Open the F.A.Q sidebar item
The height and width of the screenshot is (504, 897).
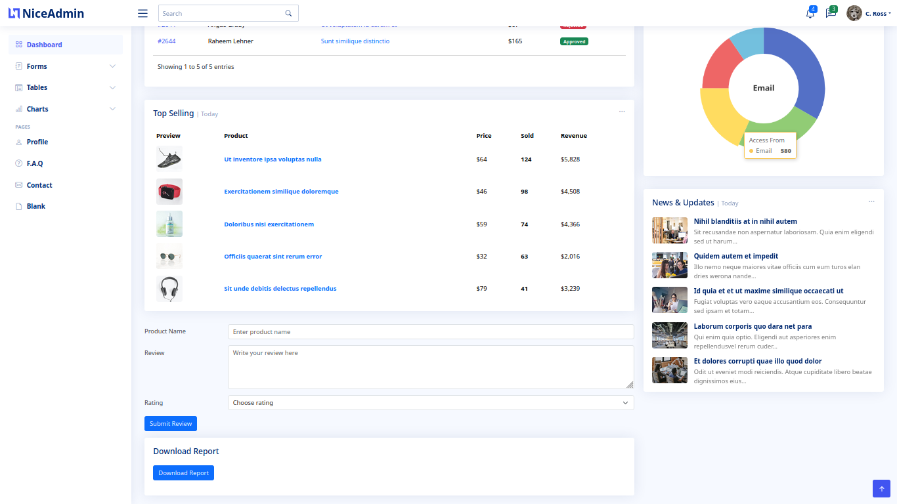click(35, 163)
